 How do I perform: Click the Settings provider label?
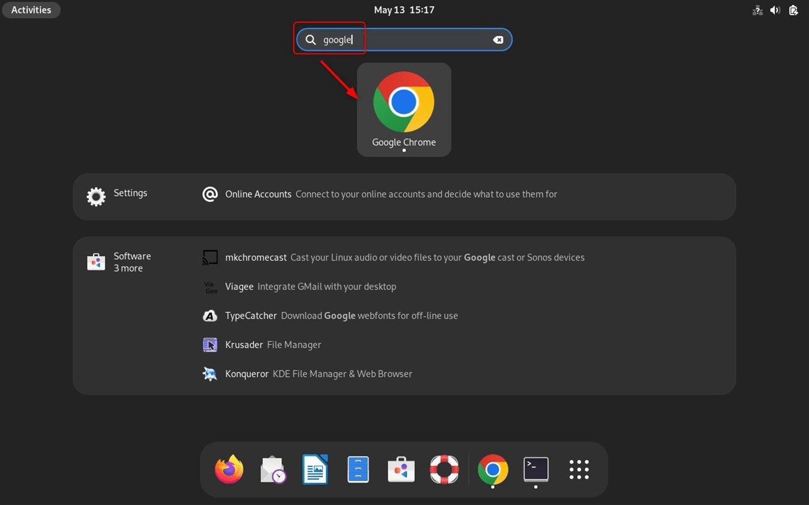[x=130, y=193]
